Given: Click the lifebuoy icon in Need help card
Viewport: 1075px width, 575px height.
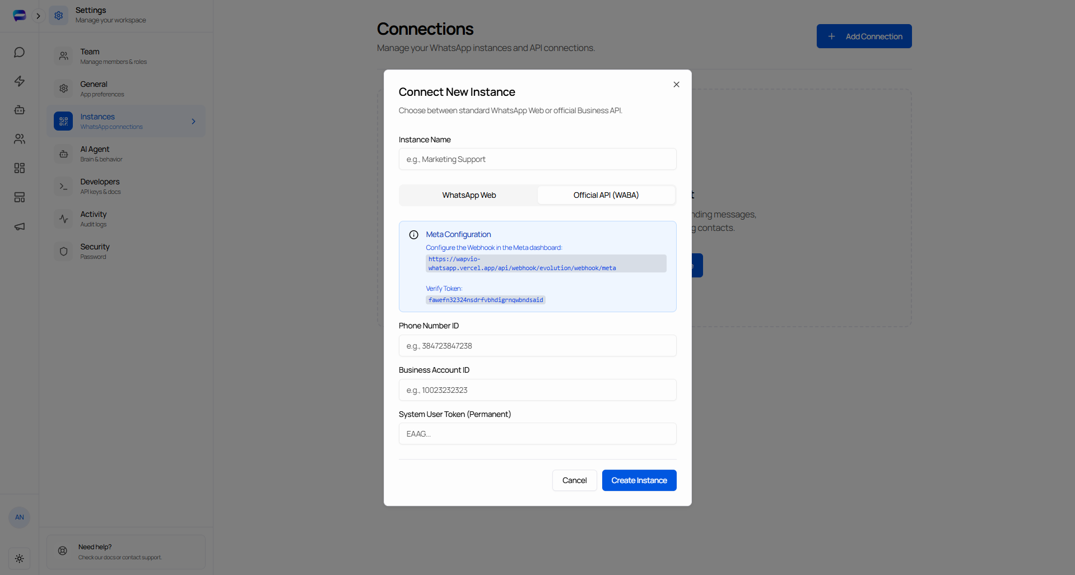Looking at the screenshot, I should (63, 551).
